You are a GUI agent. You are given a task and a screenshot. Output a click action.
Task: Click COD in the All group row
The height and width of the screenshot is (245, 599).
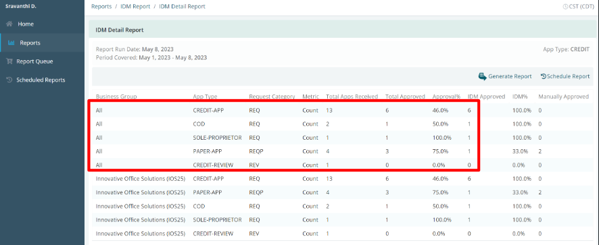(199, 124)
